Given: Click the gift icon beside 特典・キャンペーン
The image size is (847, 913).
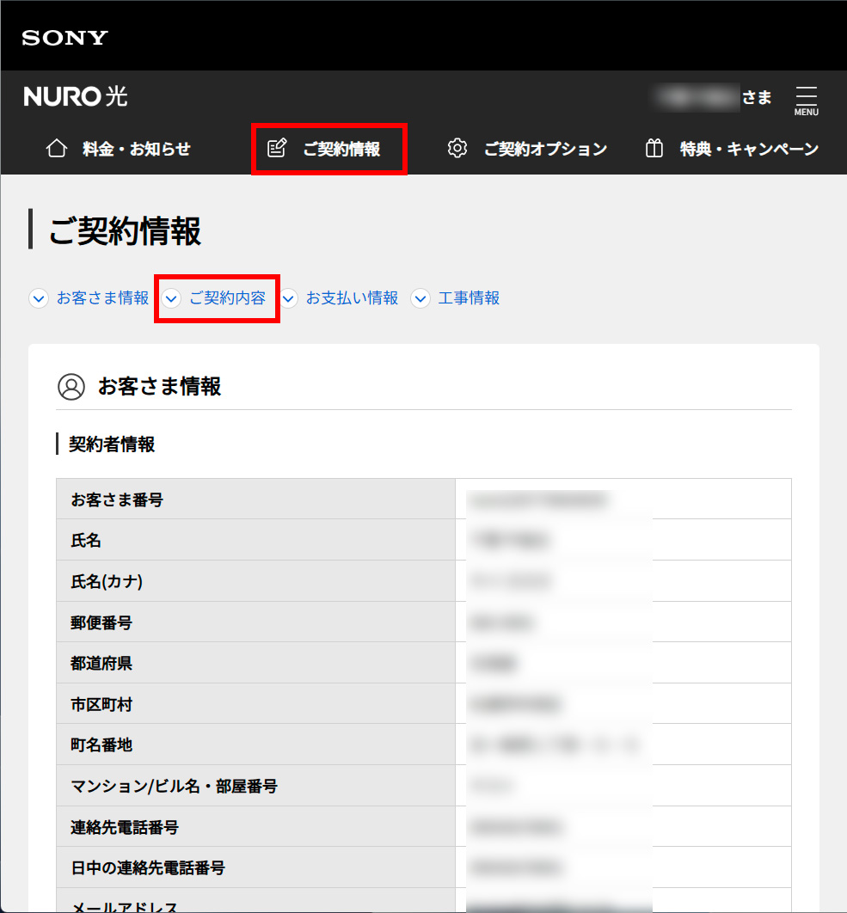Looking at the screenshot, I should click(x=654, y=149).
